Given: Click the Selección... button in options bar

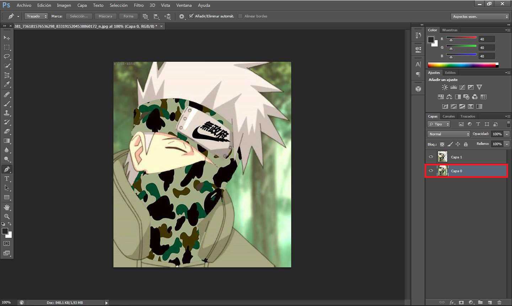Looking at the screenshot, I should coord(79,16).
